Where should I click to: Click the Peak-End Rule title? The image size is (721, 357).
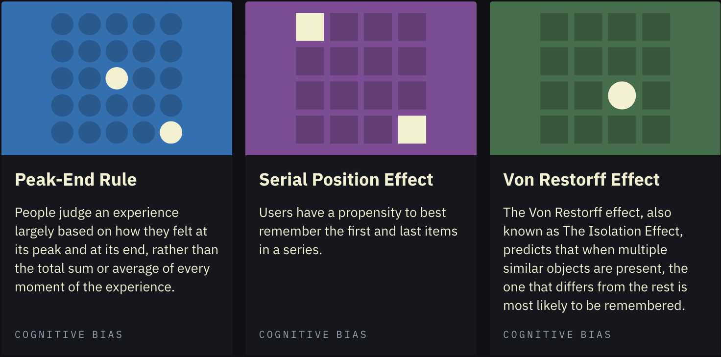click(76, 180)
